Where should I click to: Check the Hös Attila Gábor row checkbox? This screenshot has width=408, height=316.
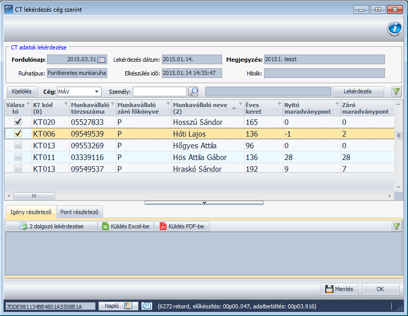tap(18, 157)
